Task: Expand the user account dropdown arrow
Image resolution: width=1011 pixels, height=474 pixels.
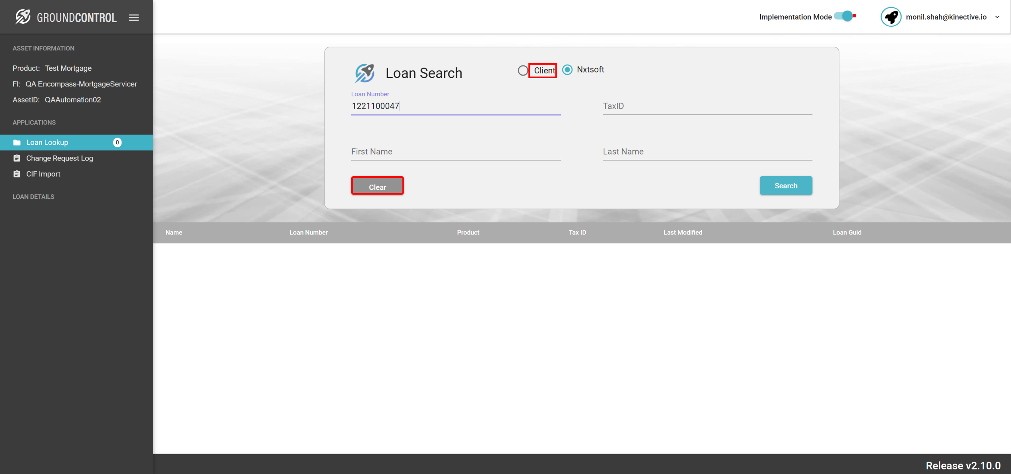Action: pos(997,17)
